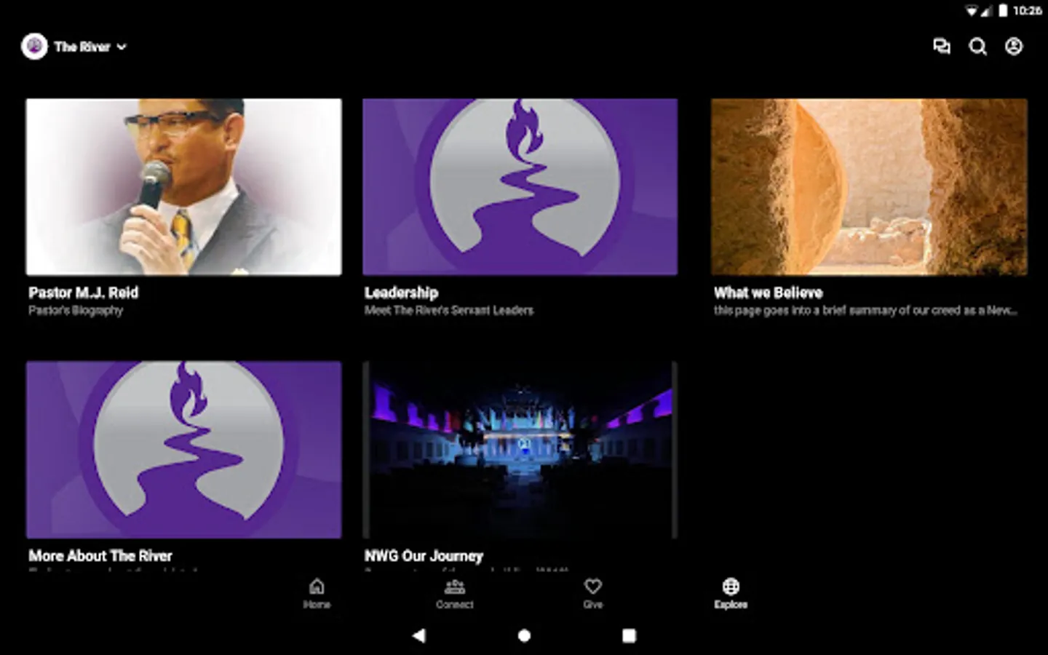Click 'Meet The River's Servant Leaders' subtitle
Image resolution: width=1048 pixels, height=655 pixels.
coord(449,311)
